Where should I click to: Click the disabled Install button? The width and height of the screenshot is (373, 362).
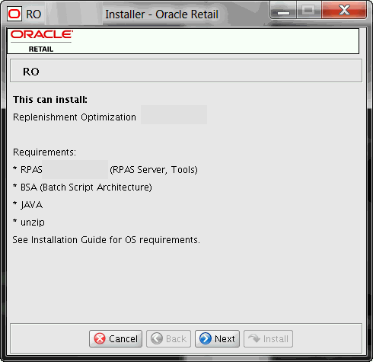coord(268,338)
